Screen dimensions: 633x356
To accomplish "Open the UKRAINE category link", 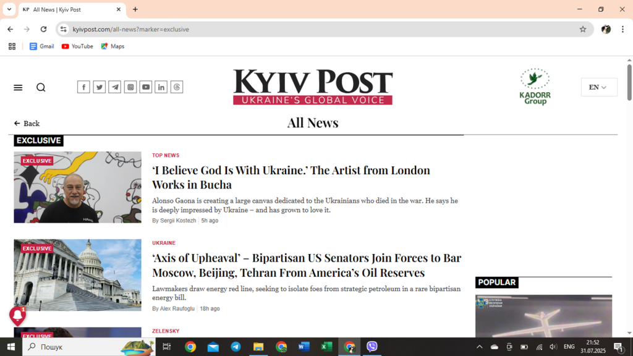I will click(x=163, y=243).
